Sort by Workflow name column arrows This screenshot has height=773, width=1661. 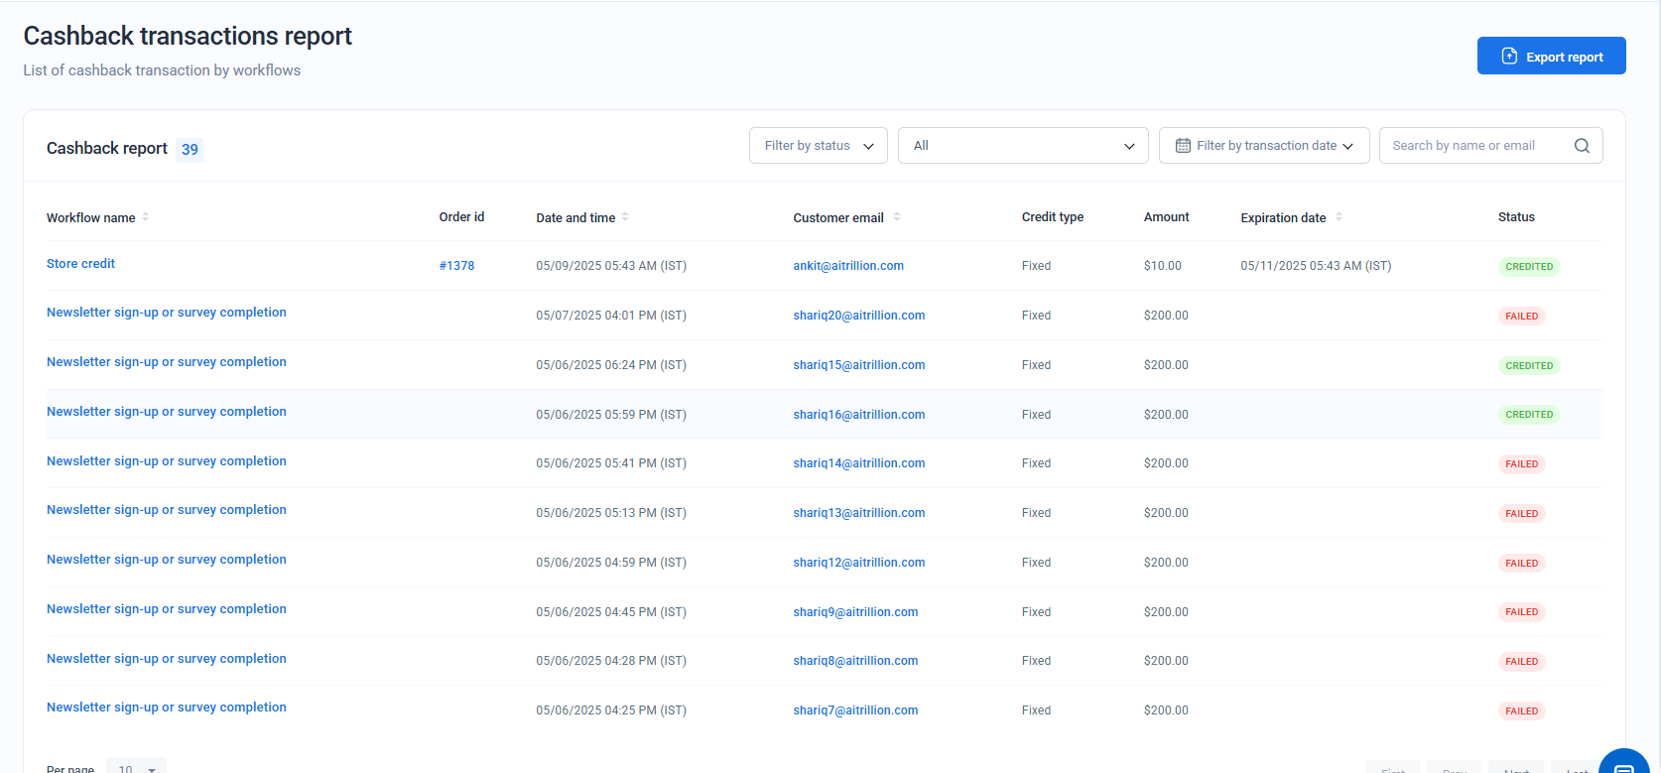145,216
